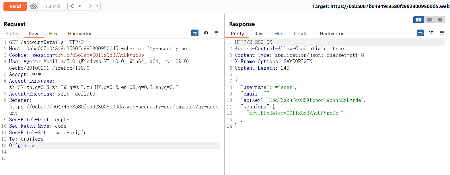Toggle word wrap icon in Response panel

point(420,33)
